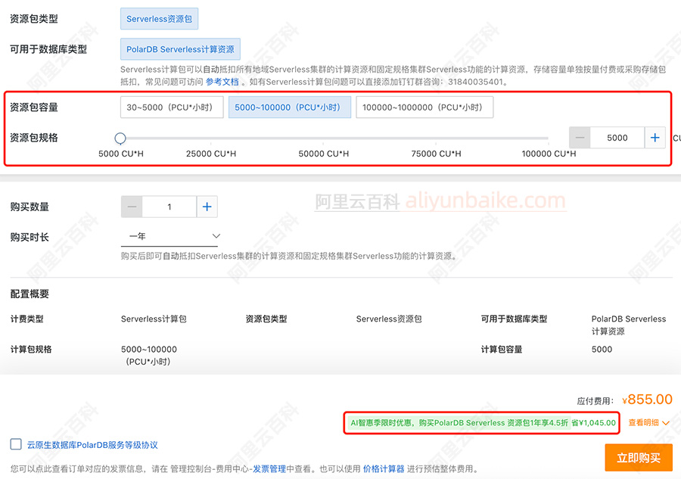Click the 立即购买 purchase button
The image size is (681, 479).
[x=640, y=459]
